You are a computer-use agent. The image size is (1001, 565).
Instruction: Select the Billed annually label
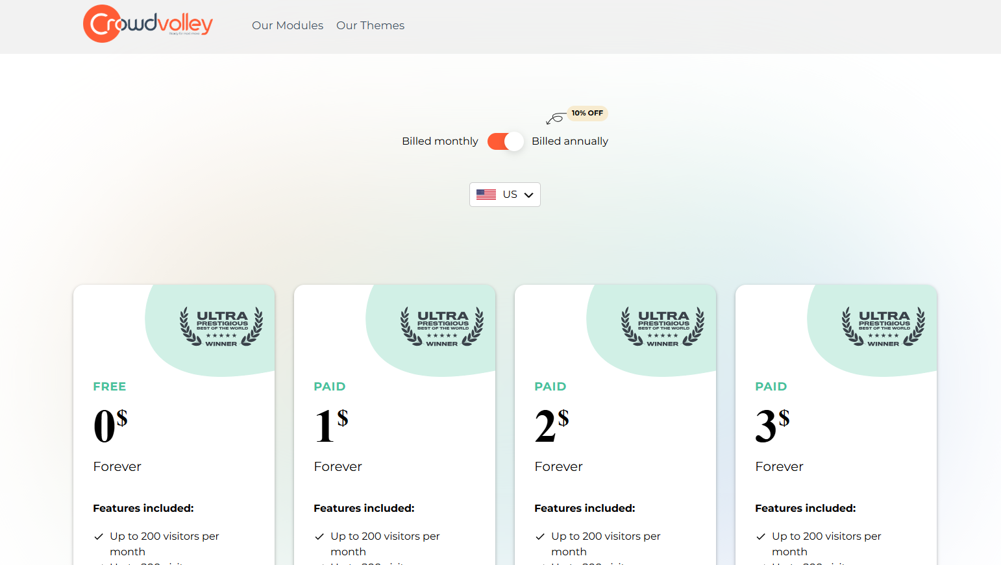coord(569,141)
